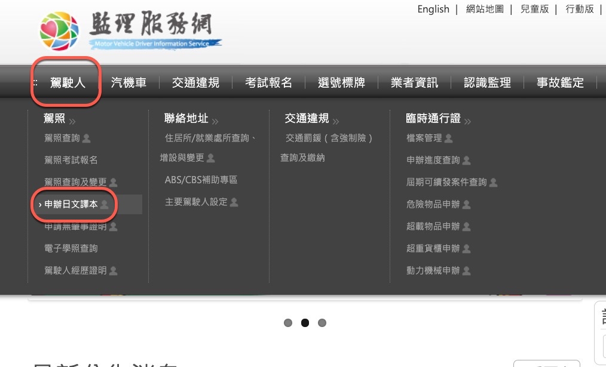Image resolution: width=606 pixels, height=367 pixels.
Task: Click the user icon beside 檔案管理
Action: click(x=449, y=138)
